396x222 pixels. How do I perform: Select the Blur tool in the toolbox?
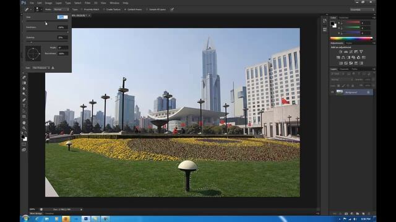[24, 89]
